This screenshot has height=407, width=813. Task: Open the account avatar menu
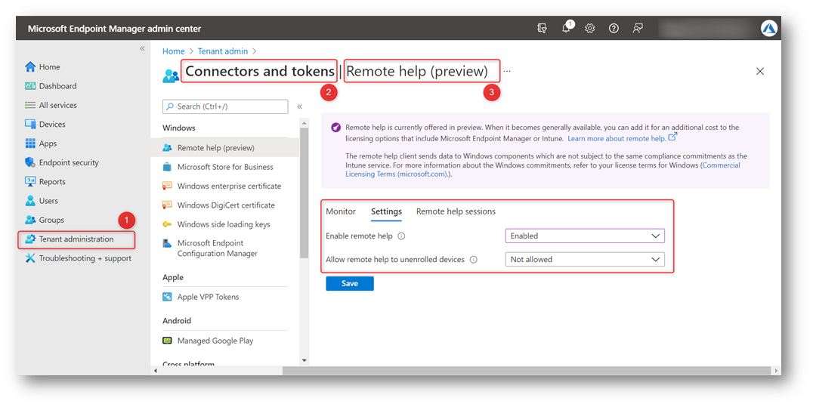(768, 29)
